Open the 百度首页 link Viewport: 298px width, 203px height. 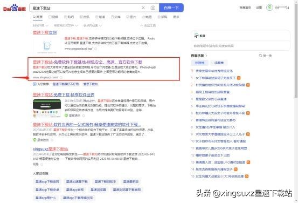pyautogui.click(x=245, y=8)
